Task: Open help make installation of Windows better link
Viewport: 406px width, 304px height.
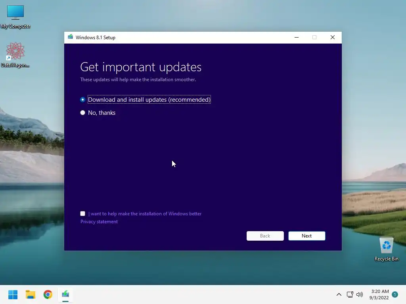Action: point(145,214)
